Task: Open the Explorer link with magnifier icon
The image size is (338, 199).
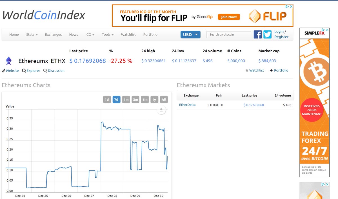Action: [31, 71]
